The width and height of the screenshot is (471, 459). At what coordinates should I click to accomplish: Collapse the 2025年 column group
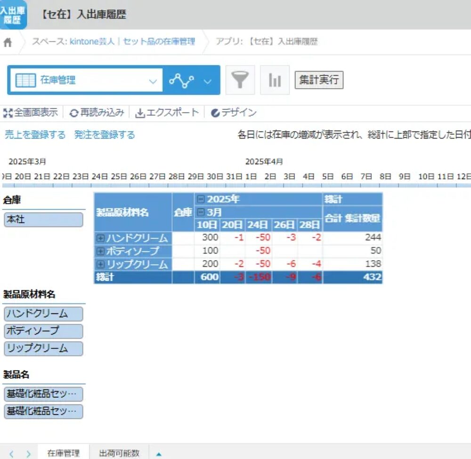201,199
